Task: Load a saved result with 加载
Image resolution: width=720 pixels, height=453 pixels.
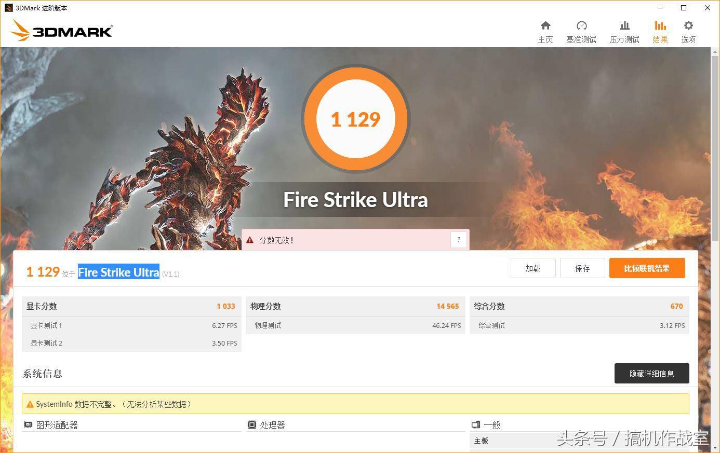Action: [533, 268]
